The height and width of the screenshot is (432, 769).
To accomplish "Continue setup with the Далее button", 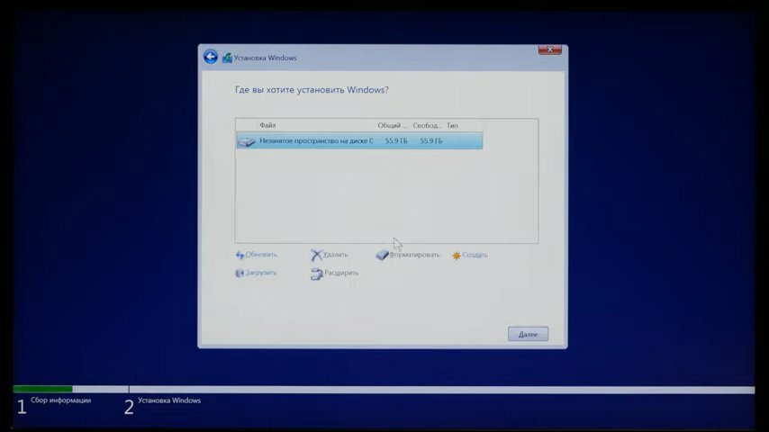I will (x=529, y=334).
